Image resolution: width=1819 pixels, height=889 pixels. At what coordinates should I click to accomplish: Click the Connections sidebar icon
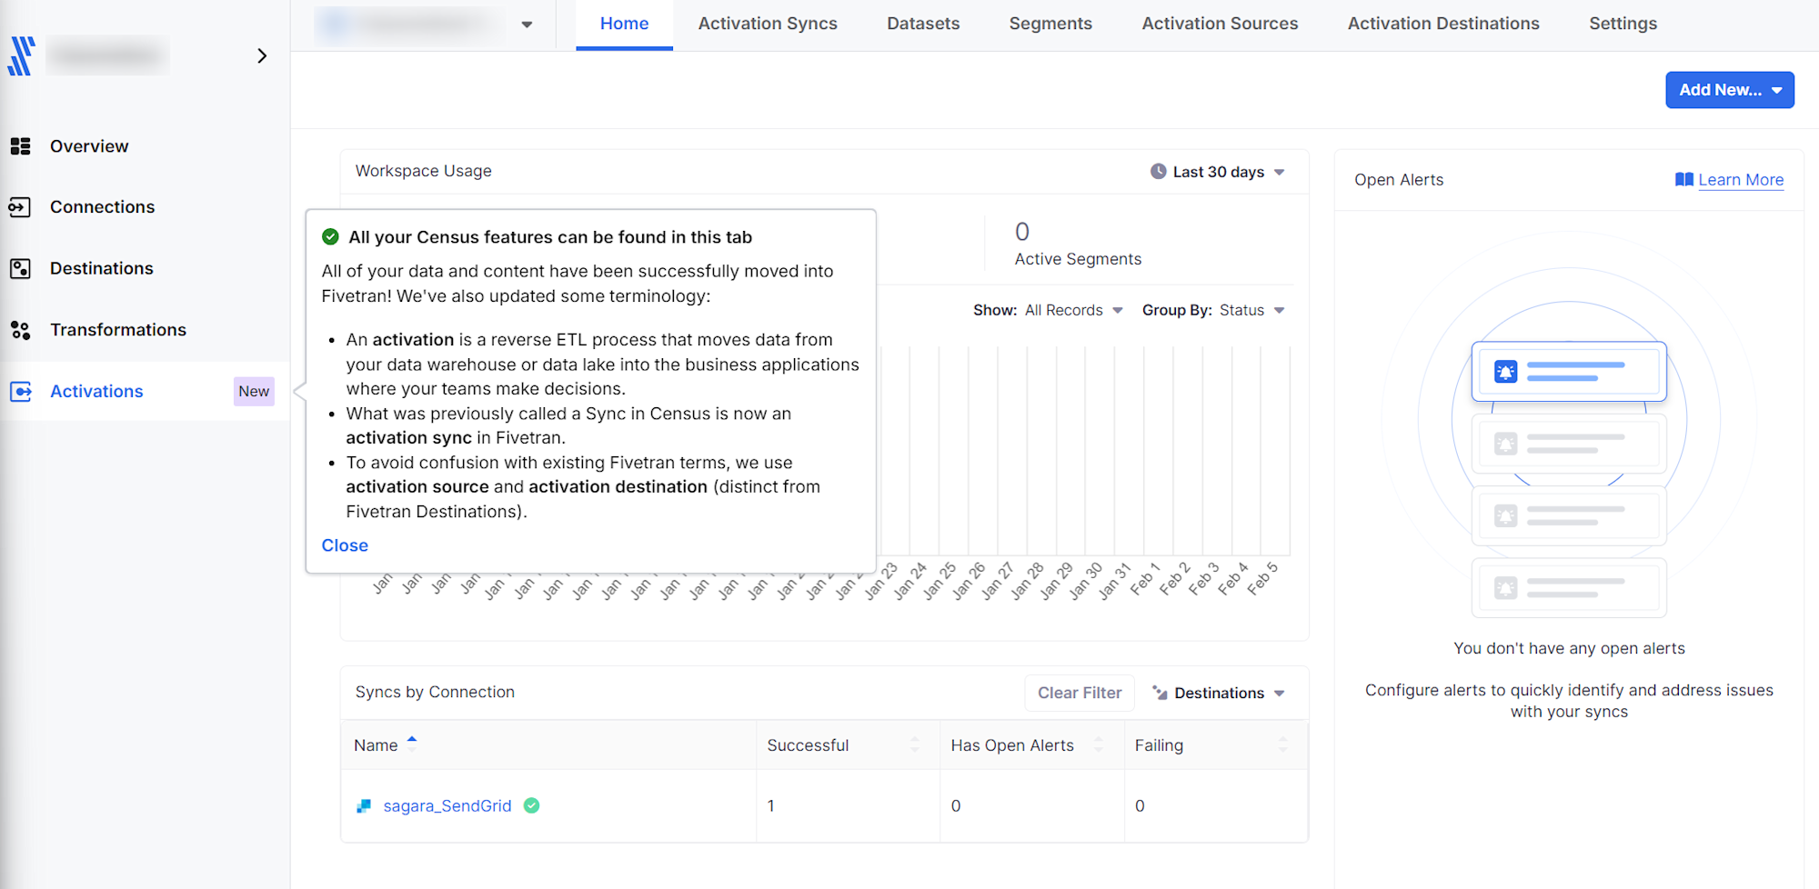pos(20,207)
